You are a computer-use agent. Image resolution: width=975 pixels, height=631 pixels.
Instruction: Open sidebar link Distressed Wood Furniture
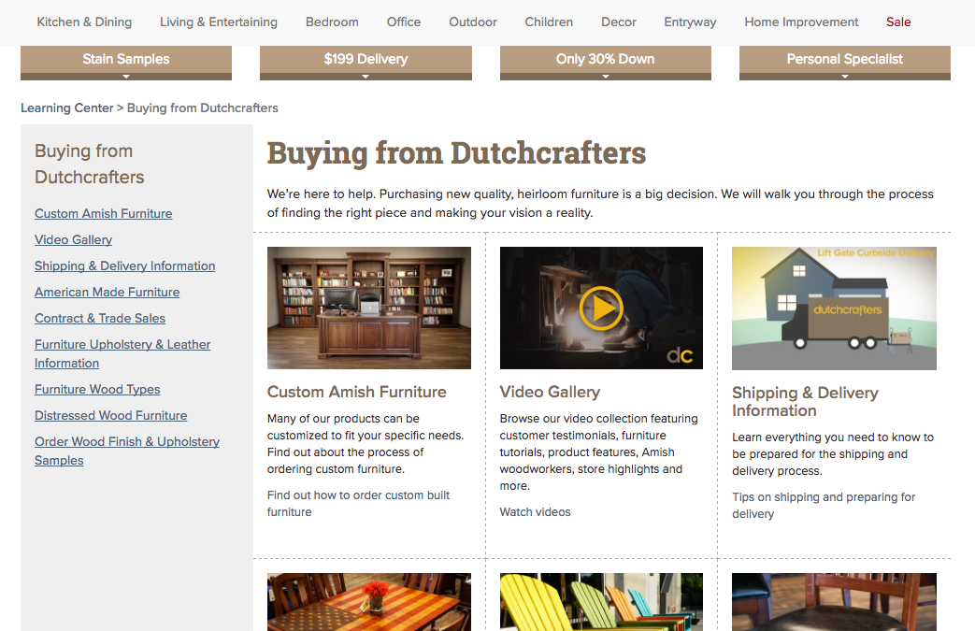pyautogui.click(x=110, y=415)
